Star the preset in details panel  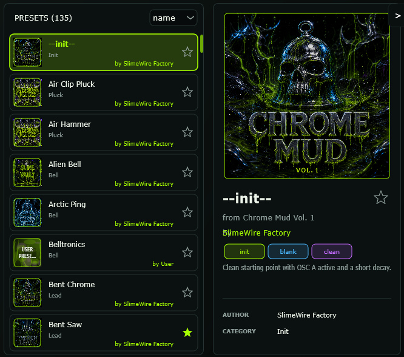tap(381, 197)
